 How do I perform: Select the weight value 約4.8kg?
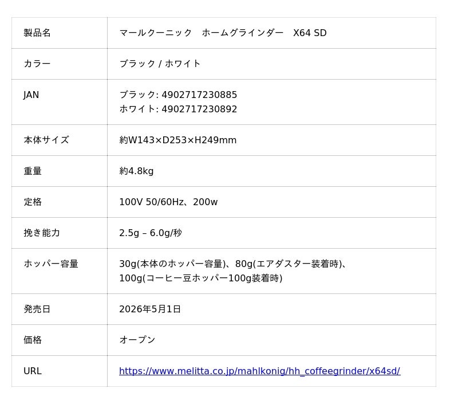pyautogui.click(x=136, y=171)
